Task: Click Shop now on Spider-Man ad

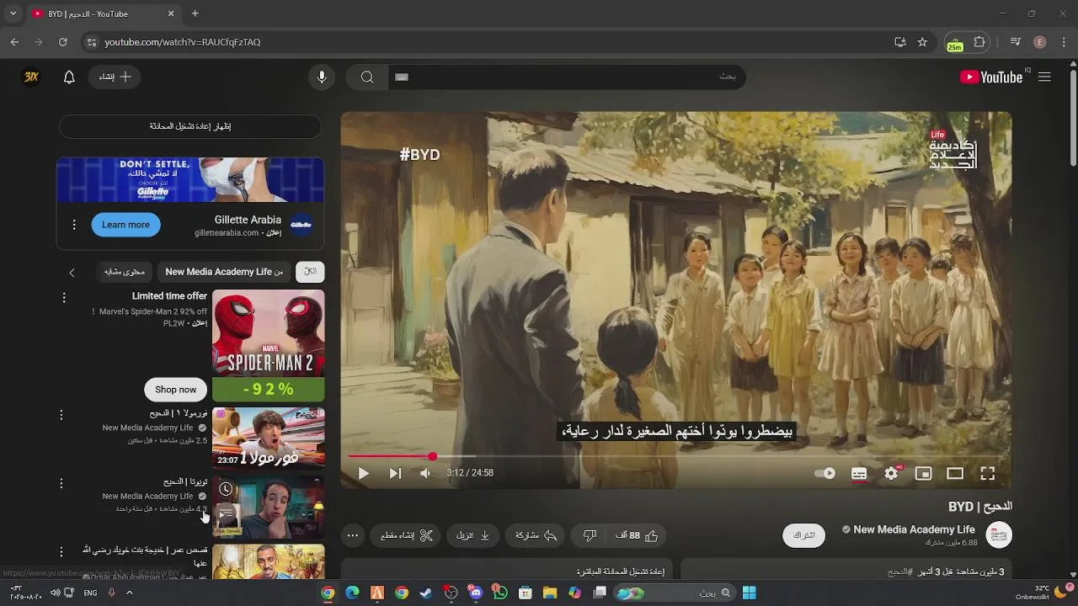Action: pos(175,390)
